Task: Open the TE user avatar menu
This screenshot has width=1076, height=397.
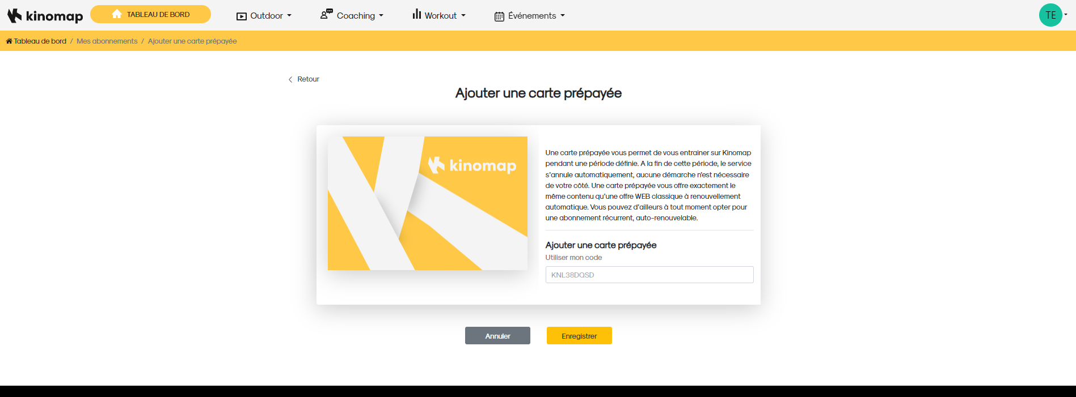Action: pyautogui.click(x=1050, y=15)
